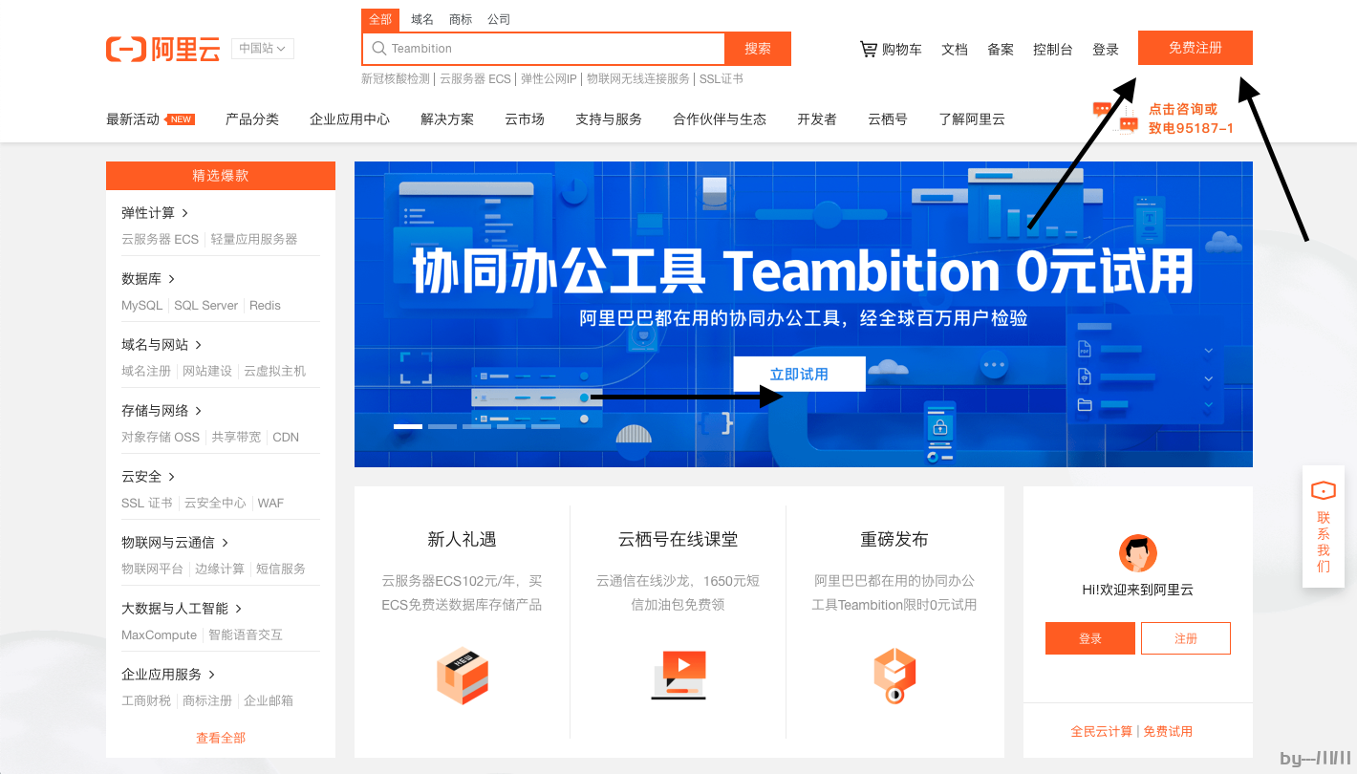
Task: Click the 点击咨询或致电95187-1 text
Action: (1191, 118)
